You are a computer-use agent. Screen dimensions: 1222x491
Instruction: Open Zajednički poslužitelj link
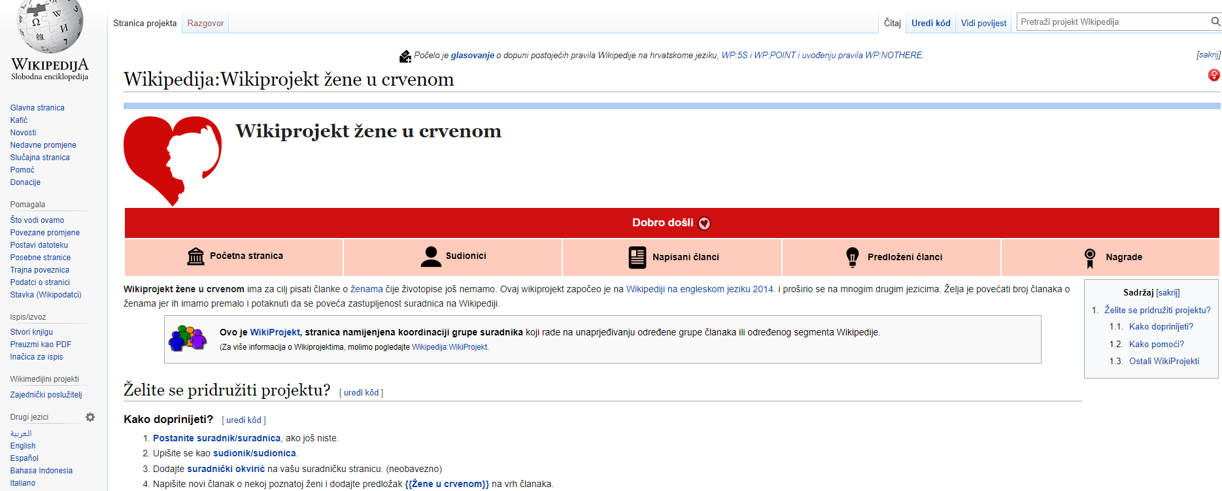[x=46, y=395]
